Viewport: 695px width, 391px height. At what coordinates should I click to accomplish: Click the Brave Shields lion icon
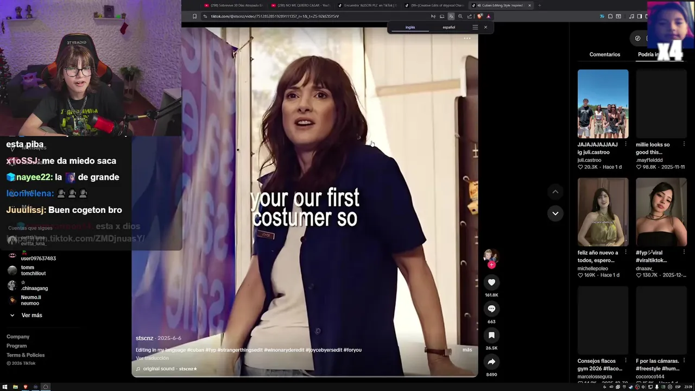tap(479, 16)
